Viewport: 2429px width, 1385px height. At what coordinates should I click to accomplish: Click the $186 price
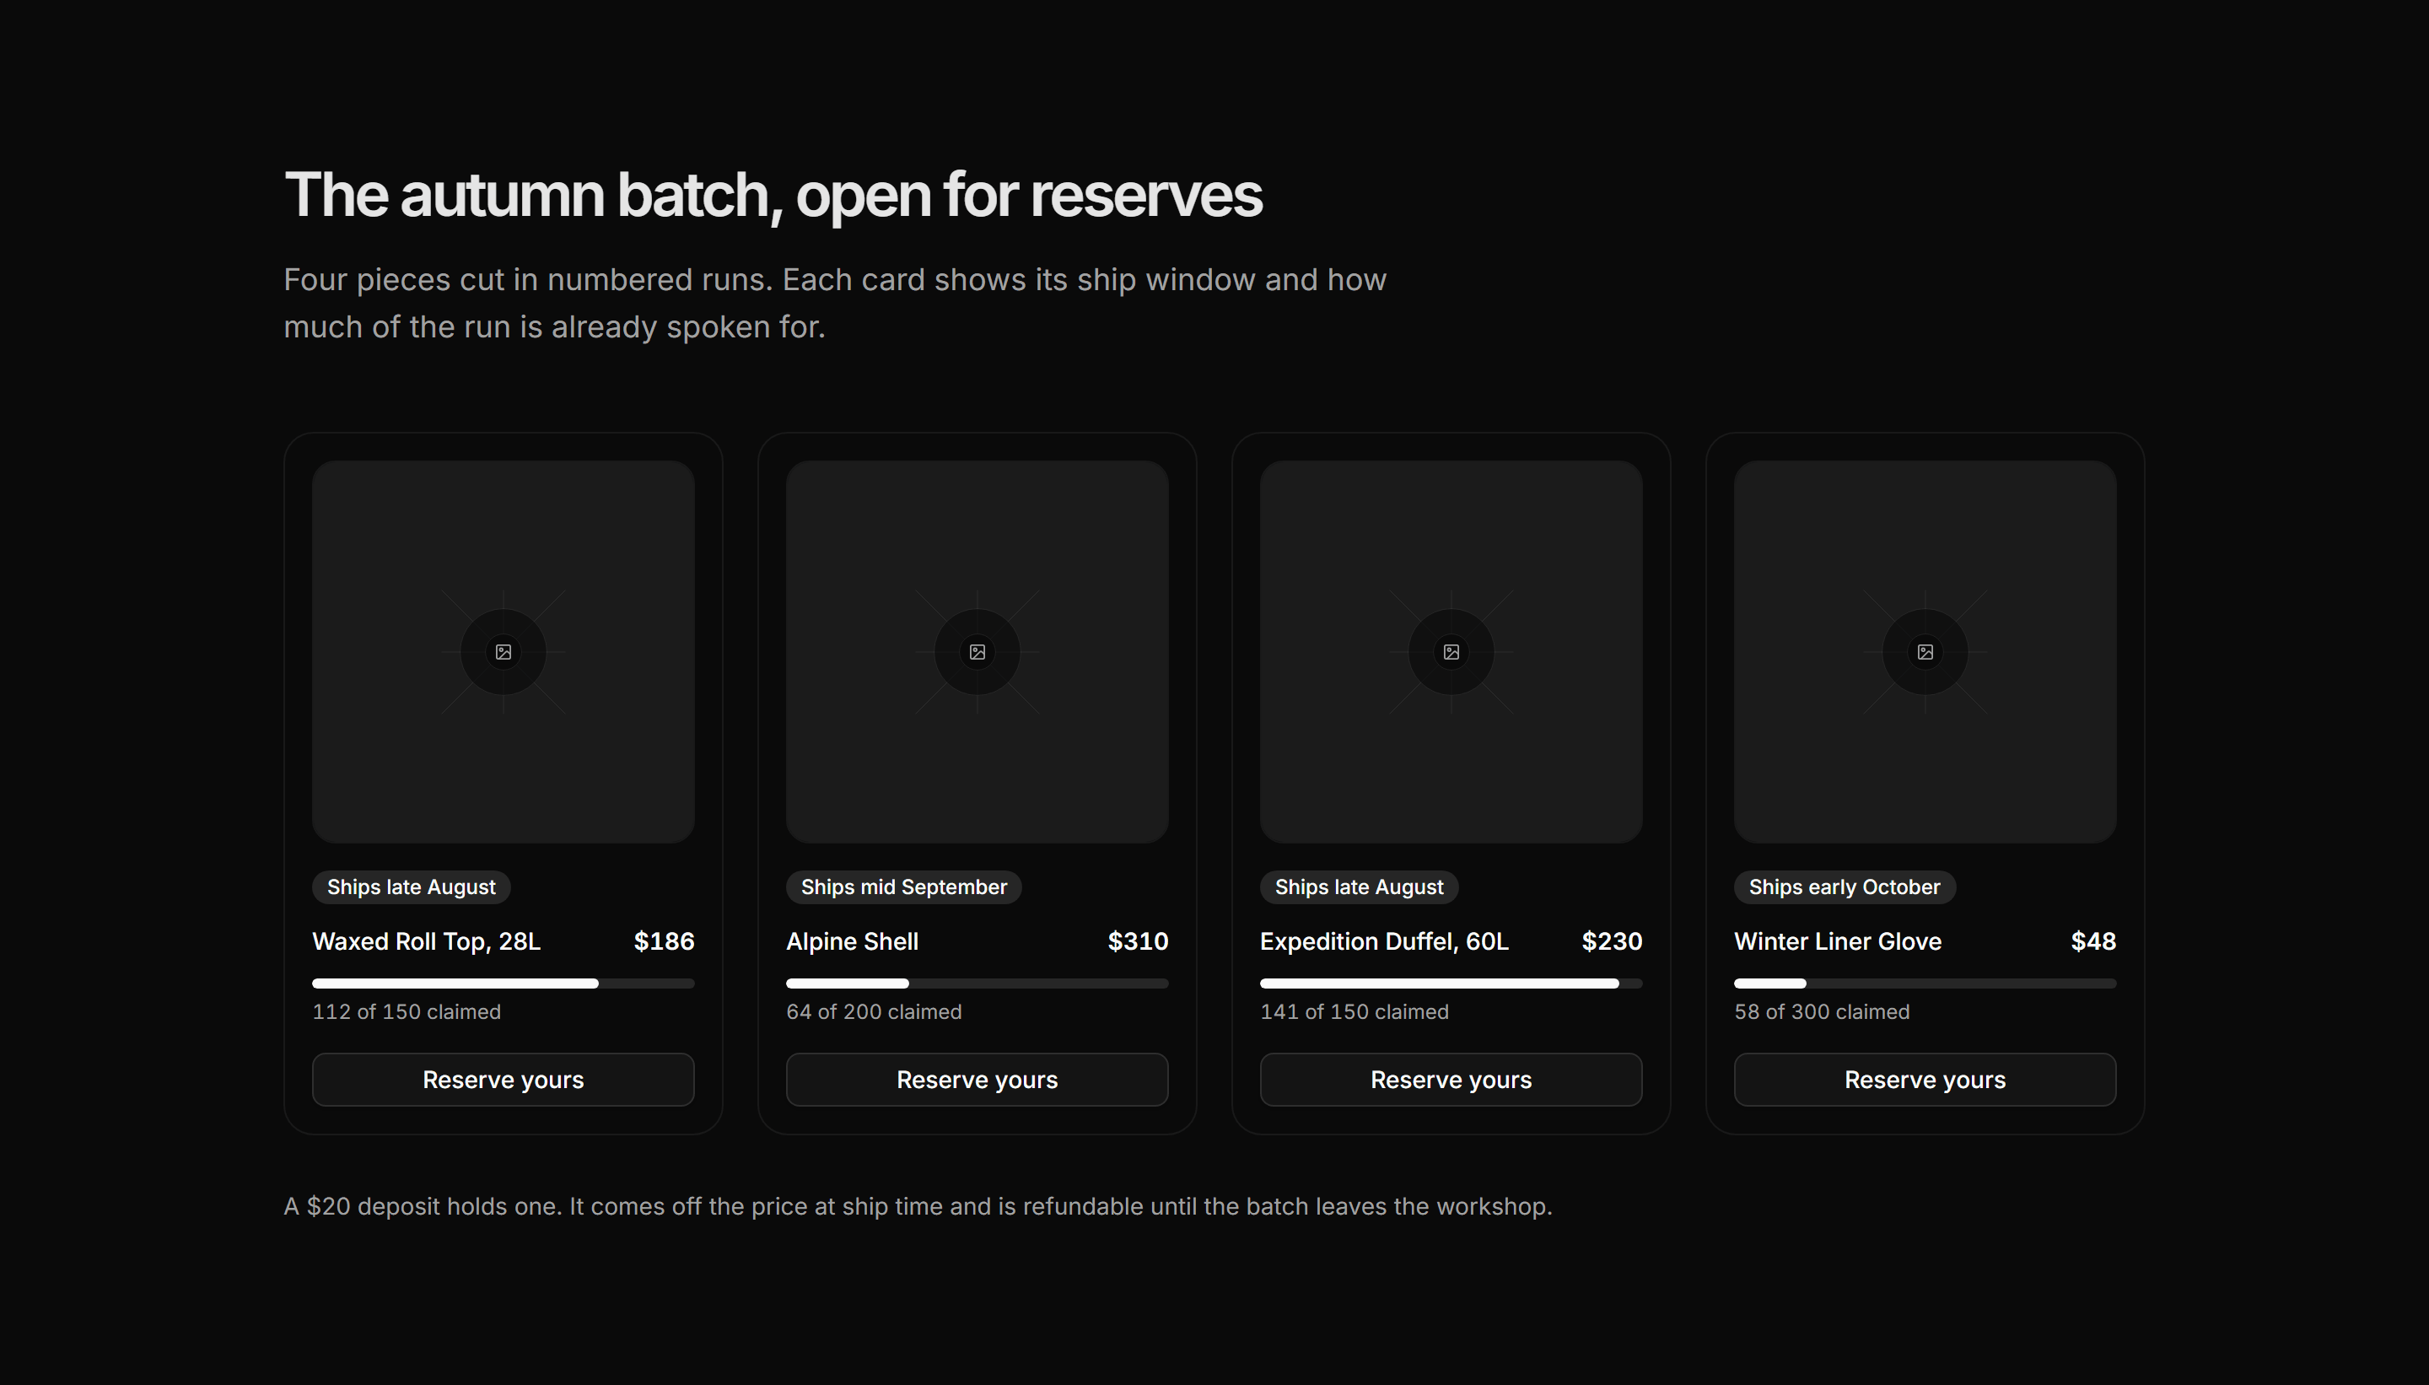664,941
